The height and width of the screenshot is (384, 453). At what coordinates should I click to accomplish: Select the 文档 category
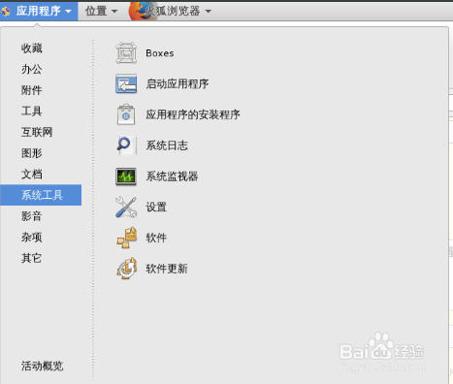tap(32, 175)
